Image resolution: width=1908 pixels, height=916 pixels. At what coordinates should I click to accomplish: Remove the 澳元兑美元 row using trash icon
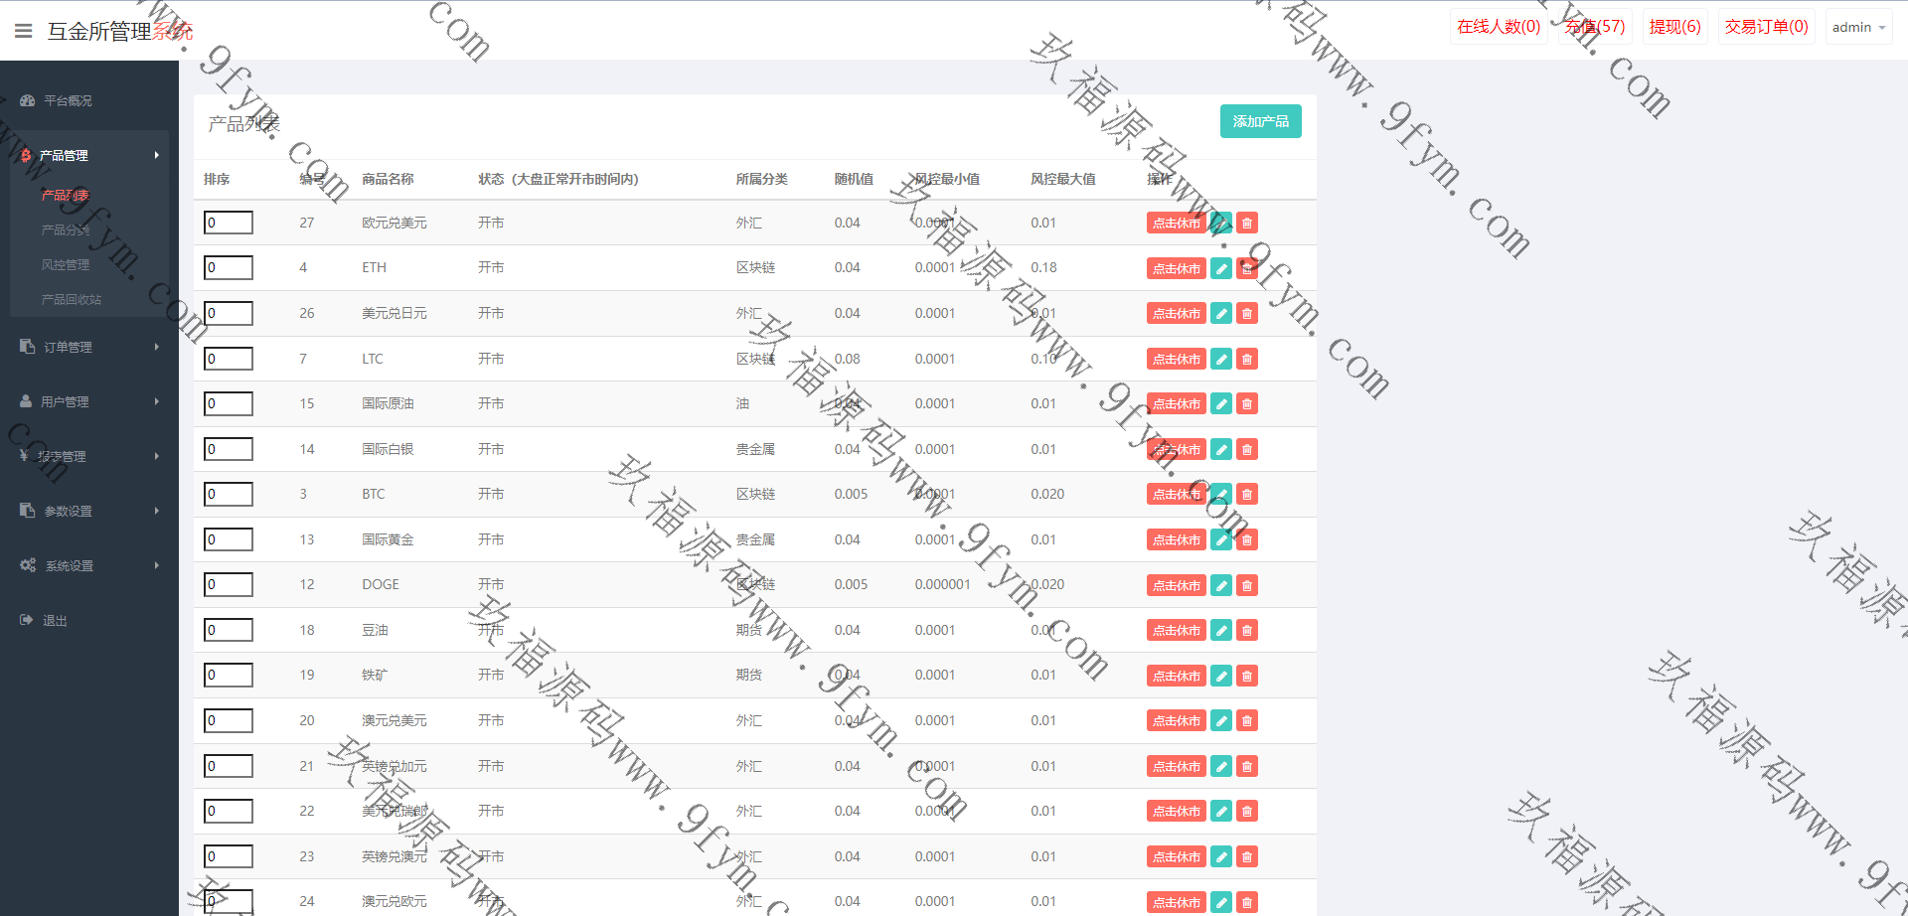(x=1247, y=721)
